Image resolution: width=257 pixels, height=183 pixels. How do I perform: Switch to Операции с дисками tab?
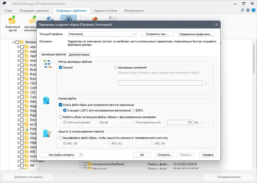[34, 11]
